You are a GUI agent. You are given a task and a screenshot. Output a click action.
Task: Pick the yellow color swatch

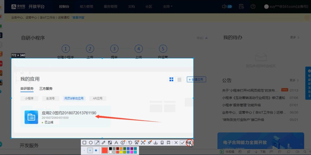click(121, 152)
